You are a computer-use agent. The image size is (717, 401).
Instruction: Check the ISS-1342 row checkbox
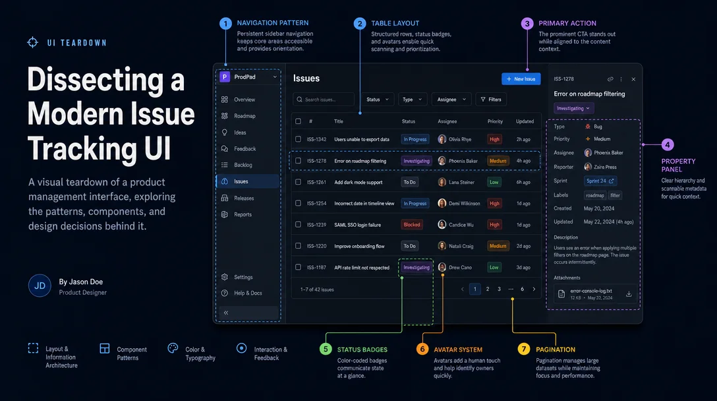click(x=298, y=139)
